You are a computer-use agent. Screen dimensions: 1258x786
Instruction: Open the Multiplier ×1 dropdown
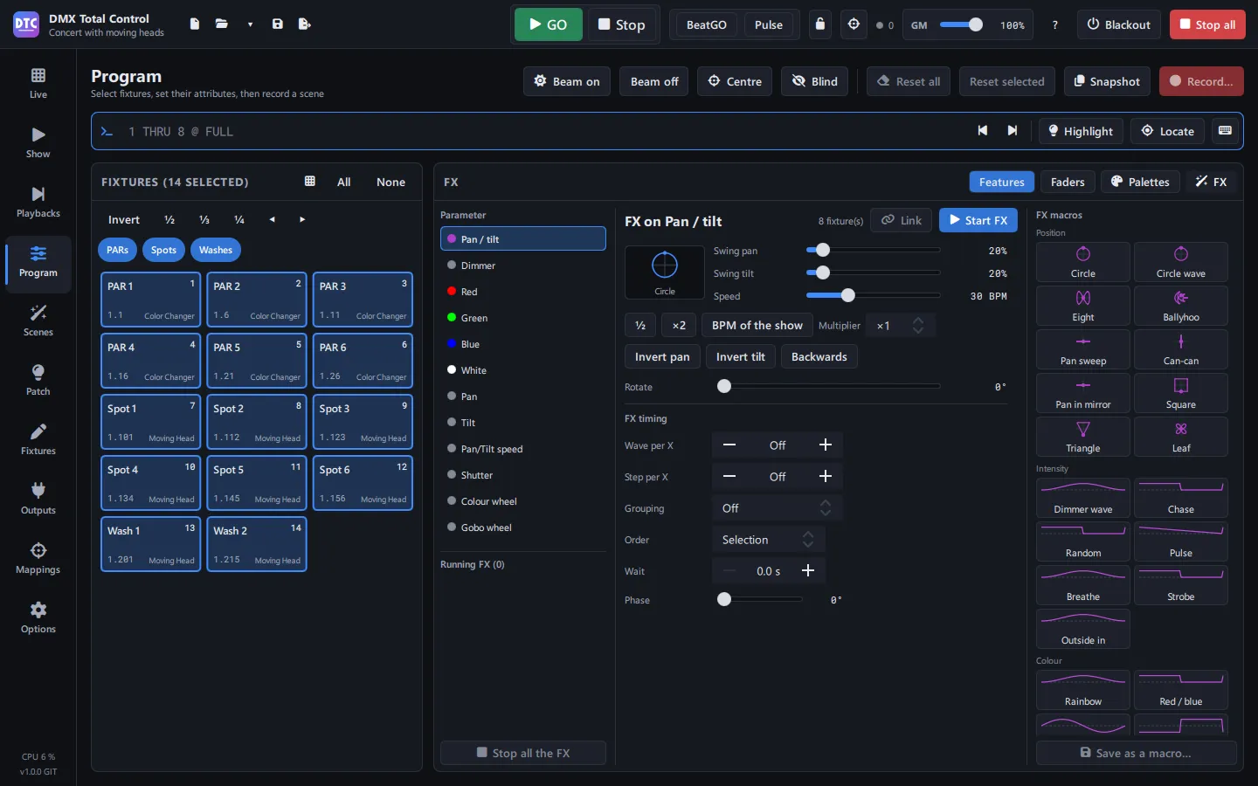900,326
